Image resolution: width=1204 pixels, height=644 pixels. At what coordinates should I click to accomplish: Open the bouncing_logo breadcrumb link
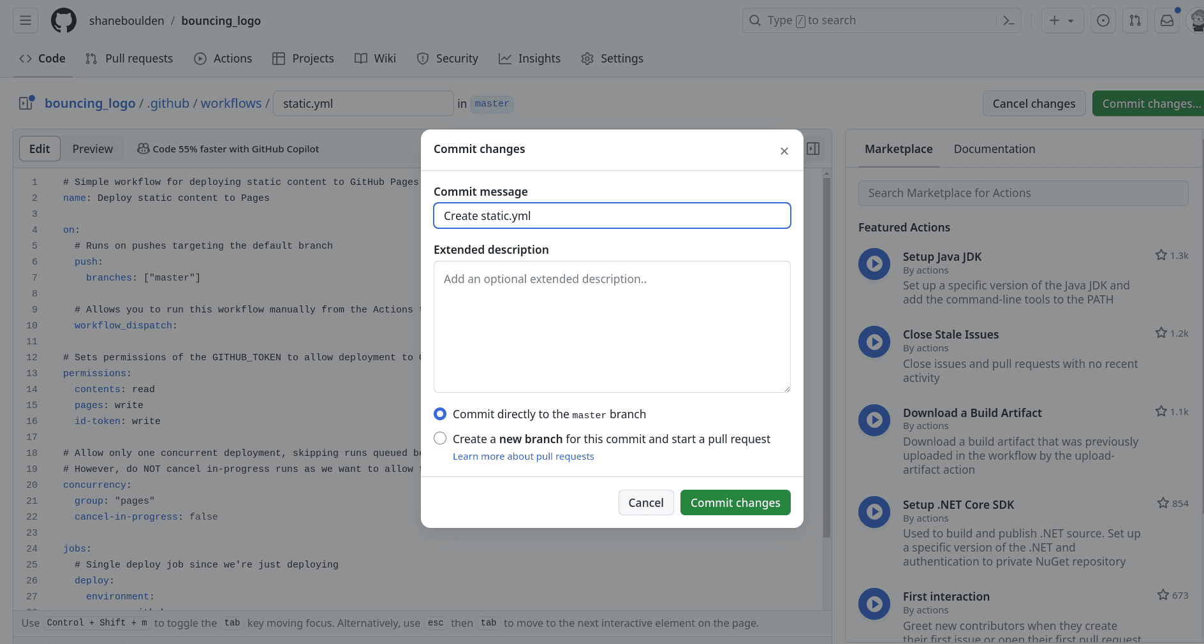90,103
